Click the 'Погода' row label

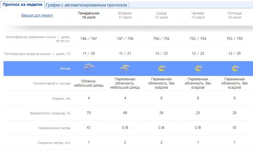[65, 69]
